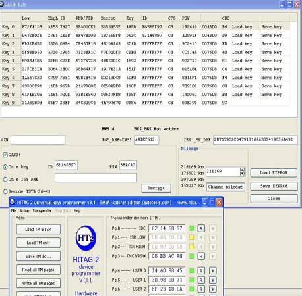The height and width of the screenshot is (296, 302).
Task: Click Write all TM pages button
Action: point(38,283)
